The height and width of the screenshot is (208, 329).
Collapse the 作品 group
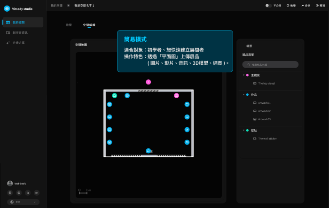coord(243,95)
